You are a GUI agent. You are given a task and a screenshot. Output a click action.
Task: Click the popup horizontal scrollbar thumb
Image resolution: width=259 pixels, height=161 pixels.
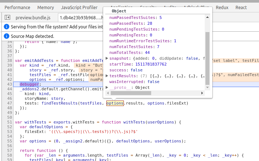tap(131, 93)
